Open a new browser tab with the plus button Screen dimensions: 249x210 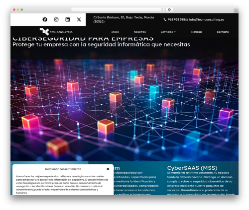coord(236,11)
